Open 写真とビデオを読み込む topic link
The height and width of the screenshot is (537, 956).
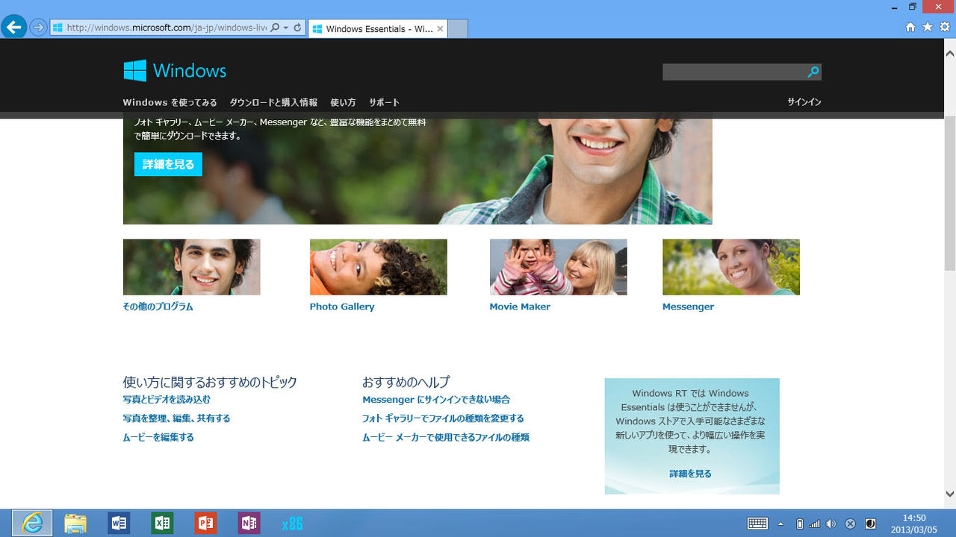pos(167,400)
